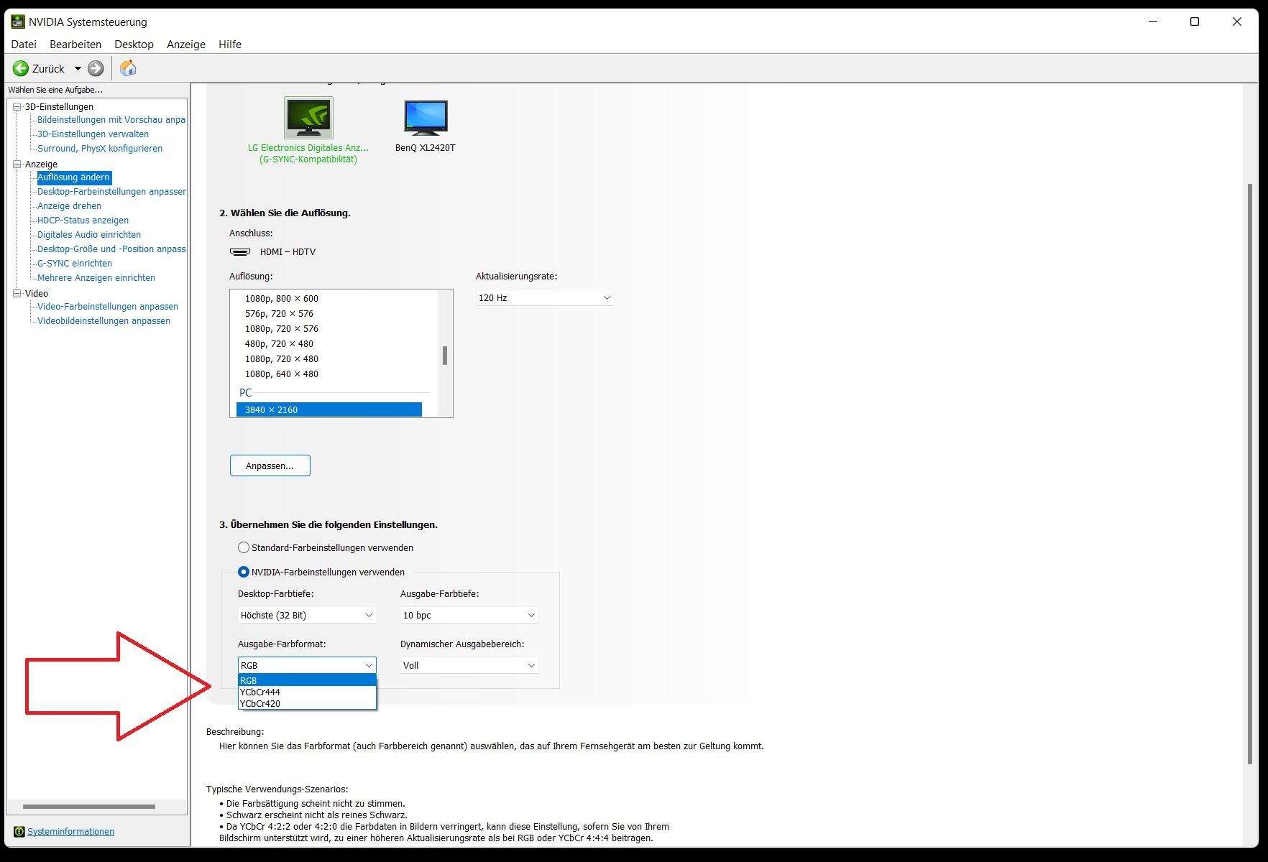
Task: Click the forward navigation arrow icon
Action: click(96, 68)
